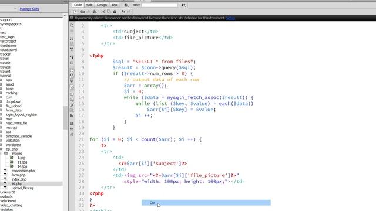The width and height of the screenshot is (376, 211).
Task: Toggle the Highlight Invalid Code icon
Action: (72, 76)
